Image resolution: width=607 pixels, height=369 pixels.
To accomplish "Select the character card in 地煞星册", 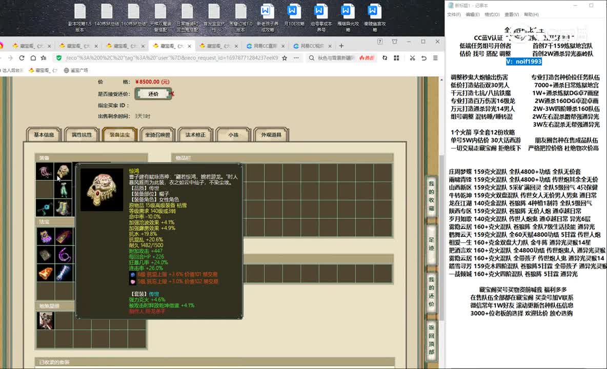I will (x=45, y=320).
